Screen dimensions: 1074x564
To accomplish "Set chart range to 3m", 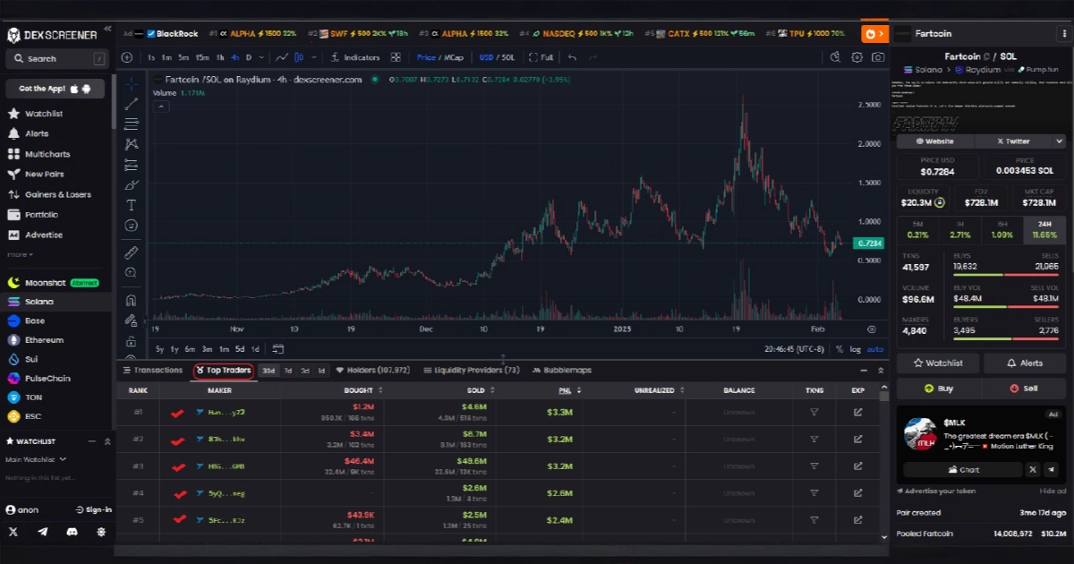I will point(207,349).
